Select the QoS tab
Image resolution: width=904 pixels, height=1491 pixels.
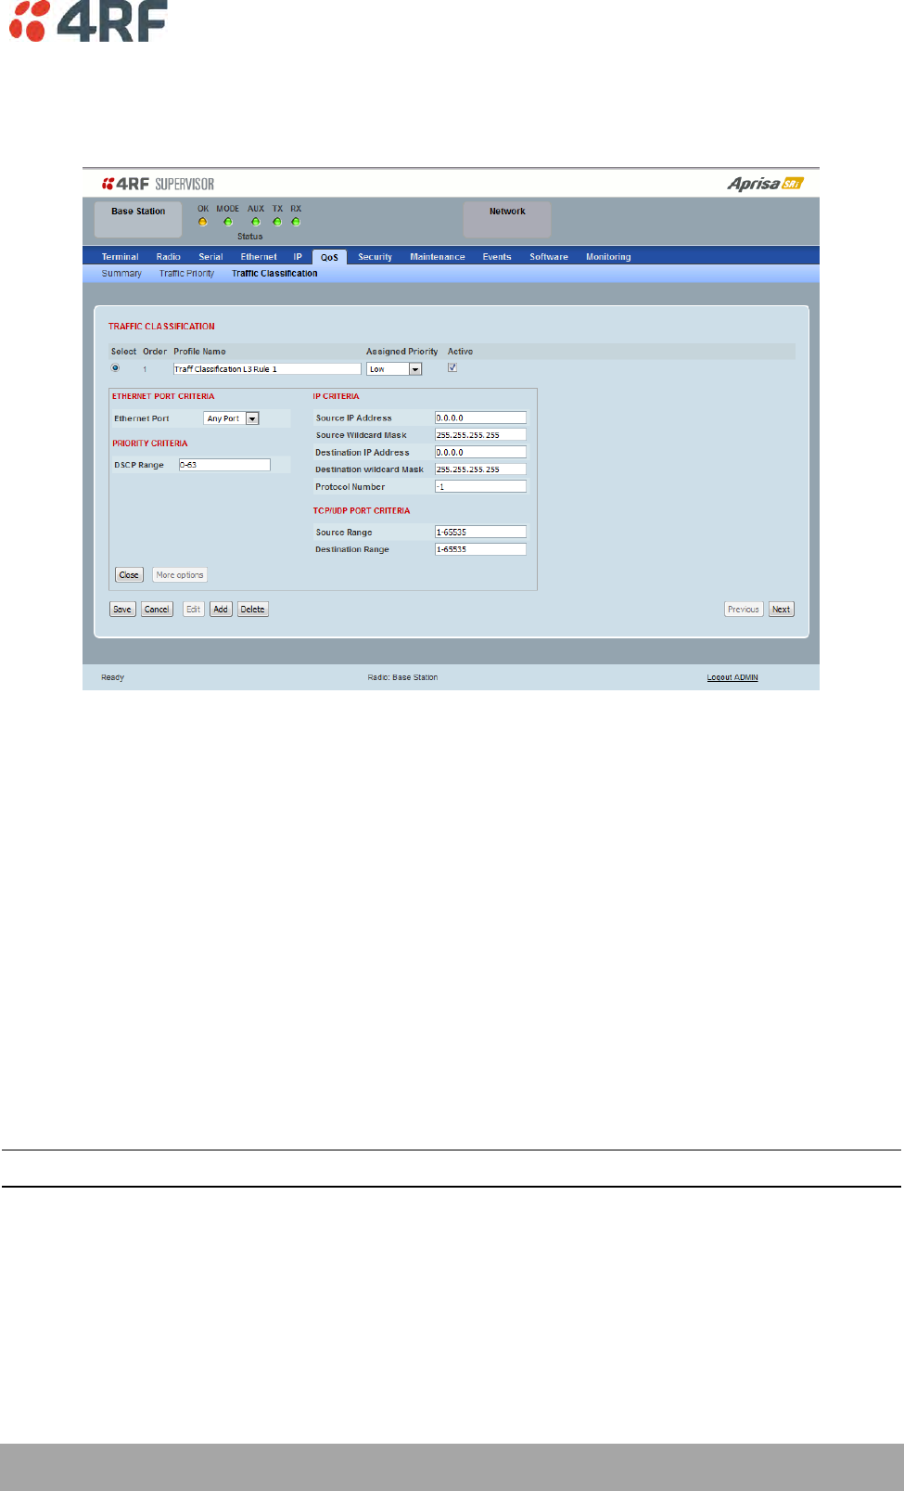tap(329, 257)
